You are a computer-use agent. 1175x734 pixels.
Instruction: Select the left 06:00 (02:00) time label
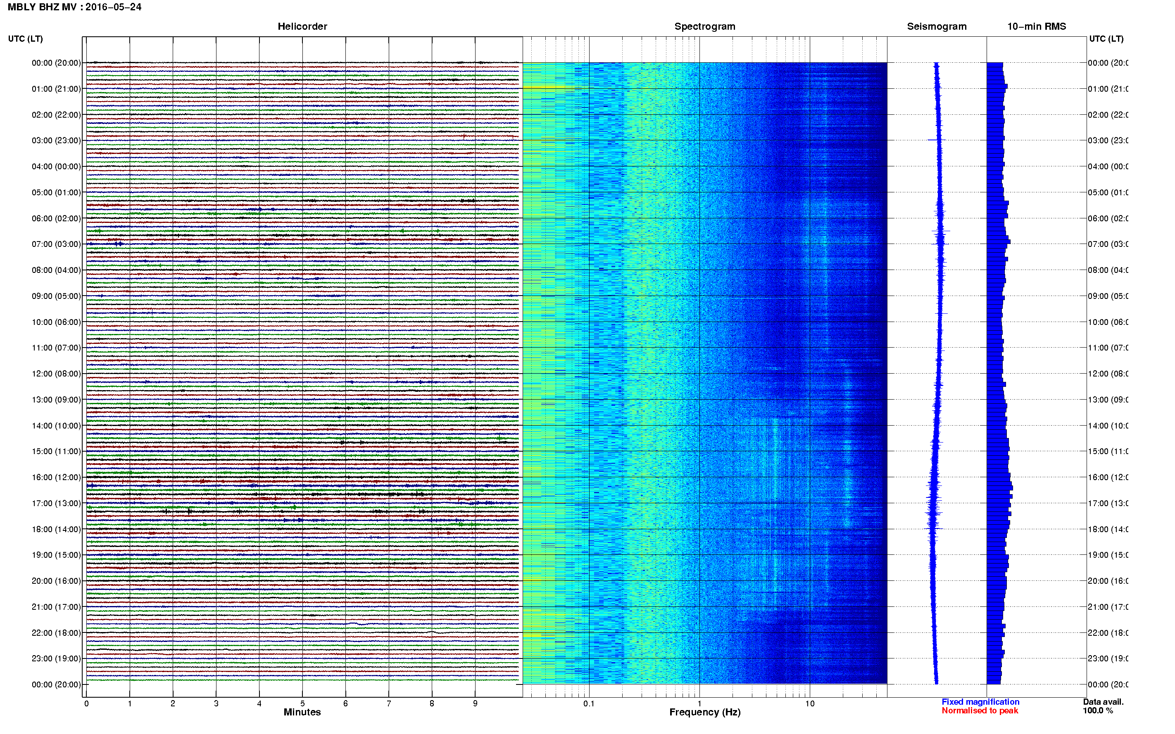point(56,218)
